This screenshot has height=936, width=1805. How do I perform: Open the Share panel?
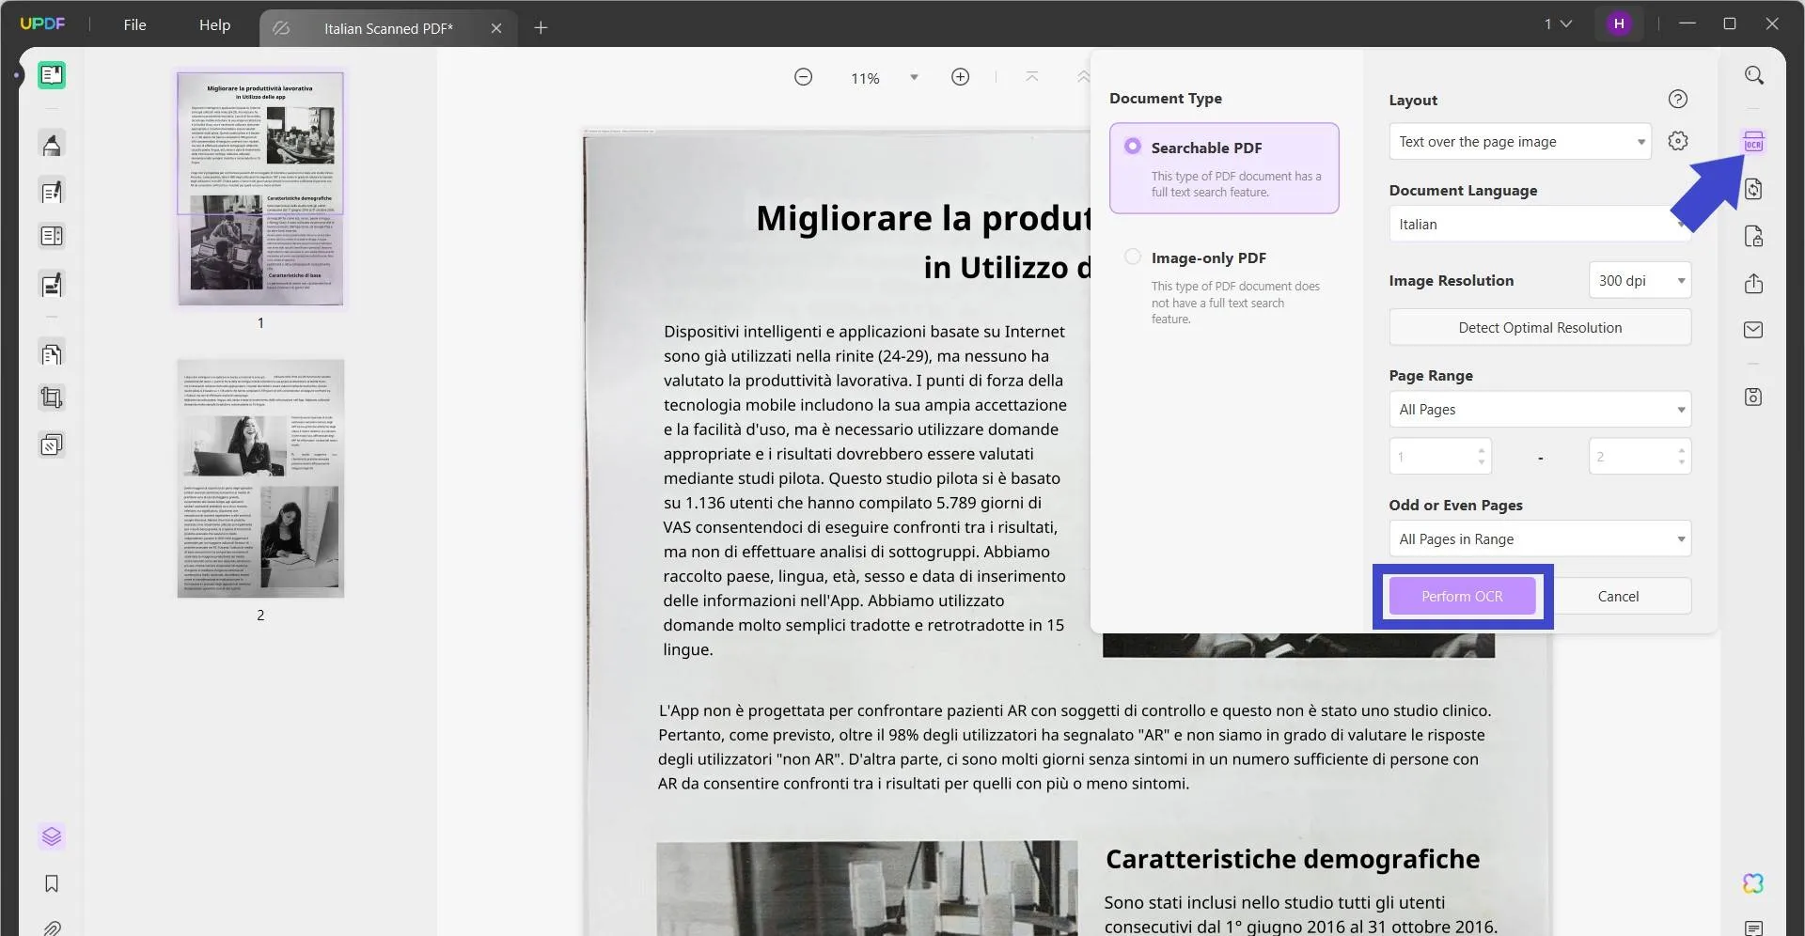pos(1753,283)
